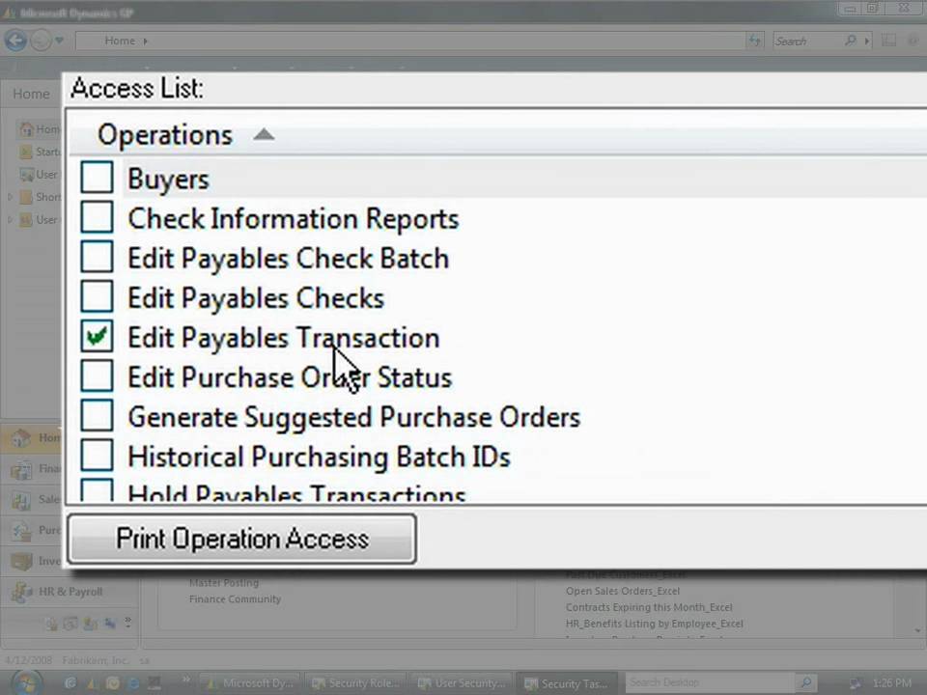927x695 pixels.
Task: Select the Check Information Reports label
Action: click(294, 219)
